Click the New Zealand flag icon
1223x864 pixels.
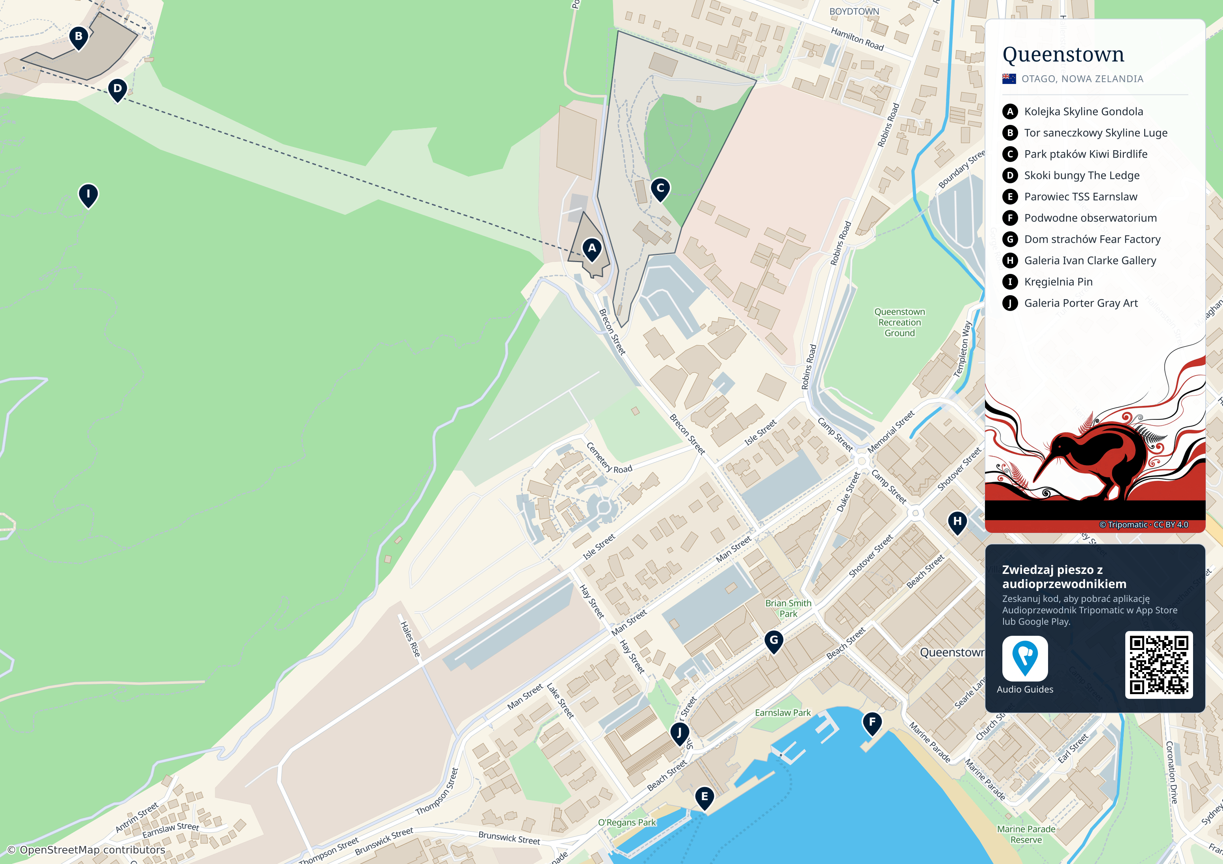click(x=1009, y=79)
